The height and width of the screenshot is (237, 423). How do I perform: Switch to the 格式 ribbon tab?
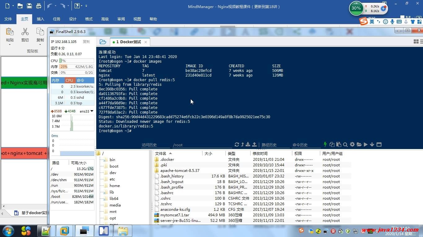point(89,19)
